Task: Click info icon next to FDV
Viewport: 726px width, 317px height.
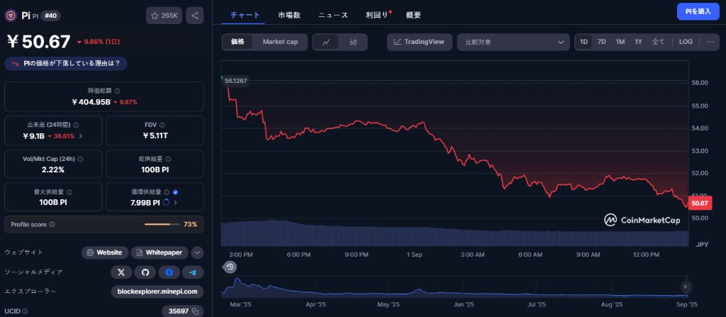Action: pyautogui.click(x=162, y=125)
